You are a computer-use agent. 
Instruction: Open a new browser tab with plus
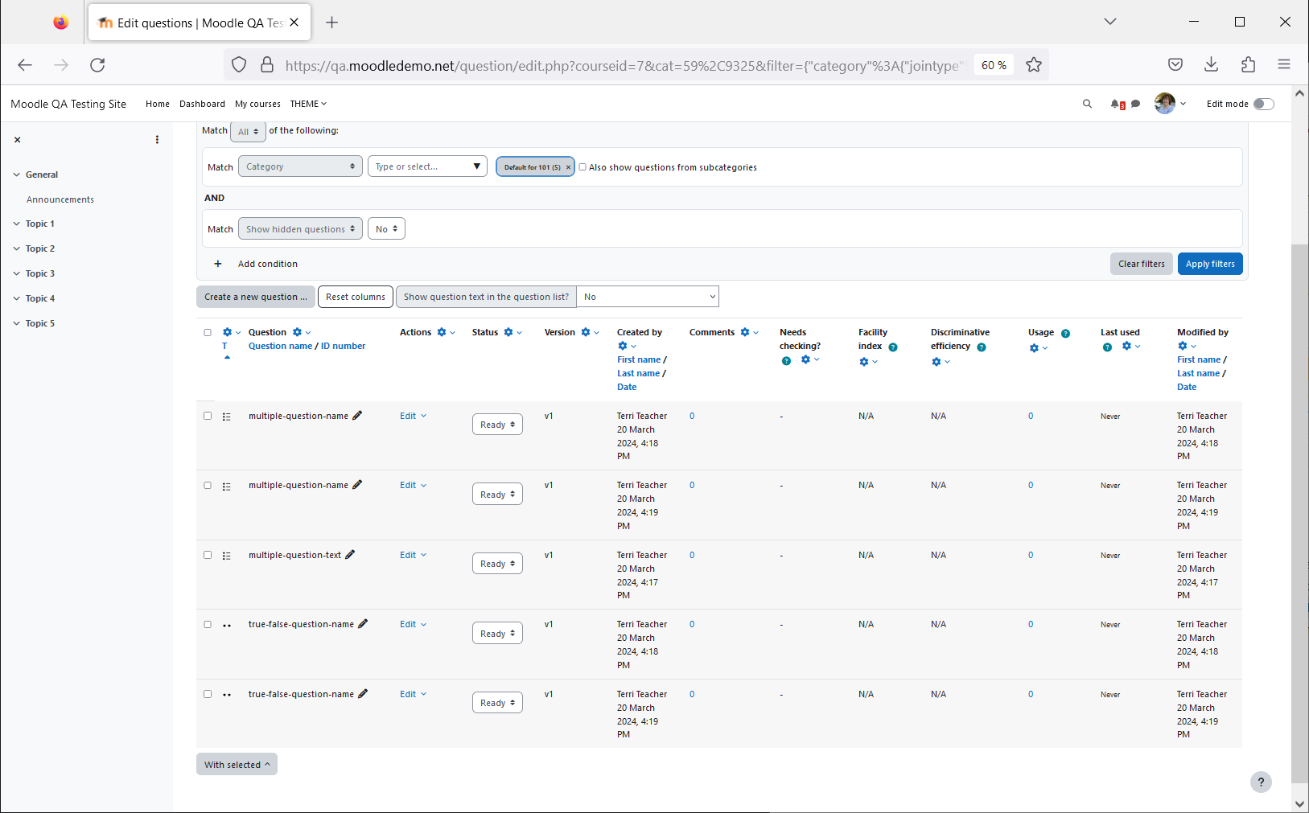[331, 23]
